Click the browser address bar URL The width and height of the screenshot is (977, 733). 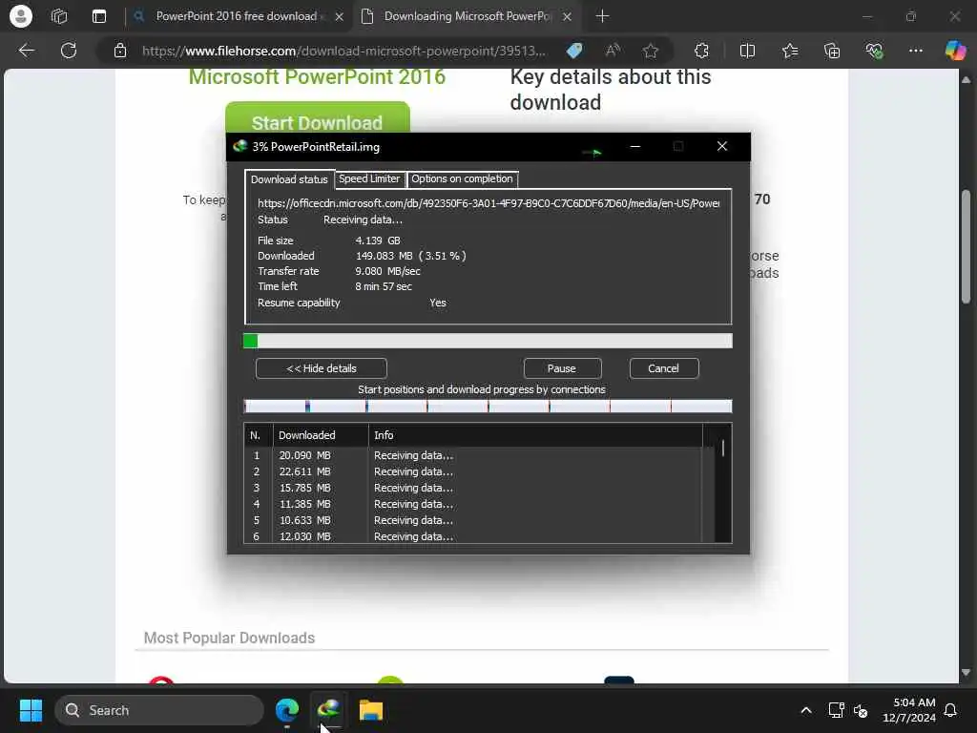pos(343,51)
